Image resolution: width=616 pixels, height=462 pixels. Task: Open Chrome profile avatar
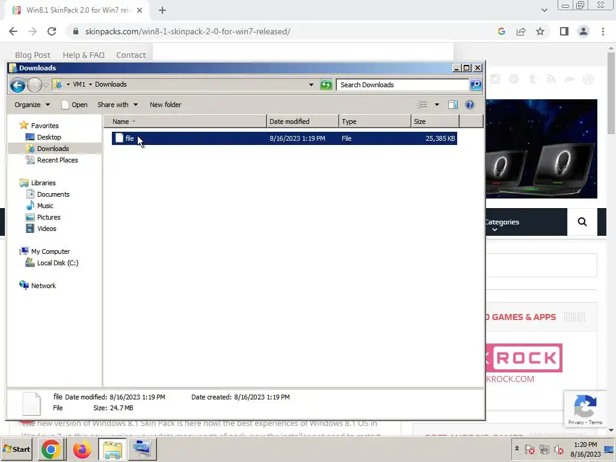tap(584, 31)
